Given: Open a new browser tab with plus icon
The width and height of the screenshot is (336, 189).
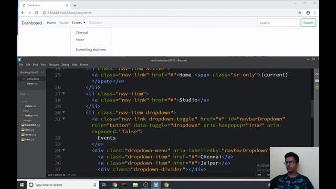Looking at the screenshot, I should [75, 5].
